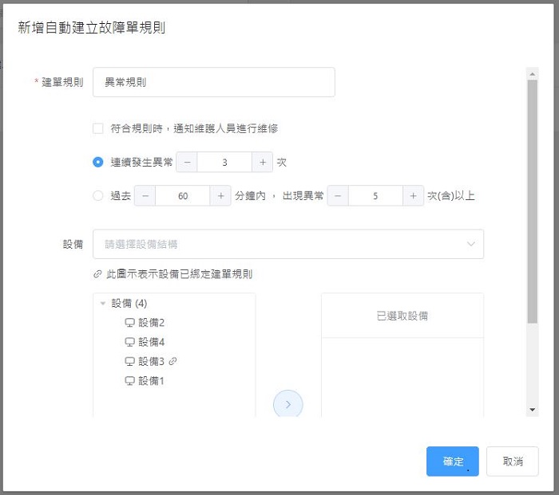The width and height of the screenshot is (559, 495).
Task: Open the 請選擇設備結構 dropdown
Action: tap(288, 244)
